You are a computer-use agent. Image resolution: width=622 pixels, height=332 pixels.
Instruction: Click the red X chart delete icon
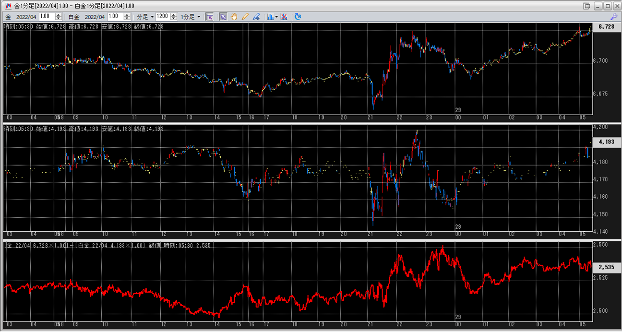coord(284,17)
